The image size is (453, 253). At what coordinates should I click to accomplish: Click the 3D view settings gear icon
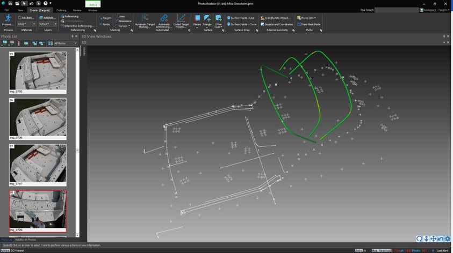[x=448, y=239]
